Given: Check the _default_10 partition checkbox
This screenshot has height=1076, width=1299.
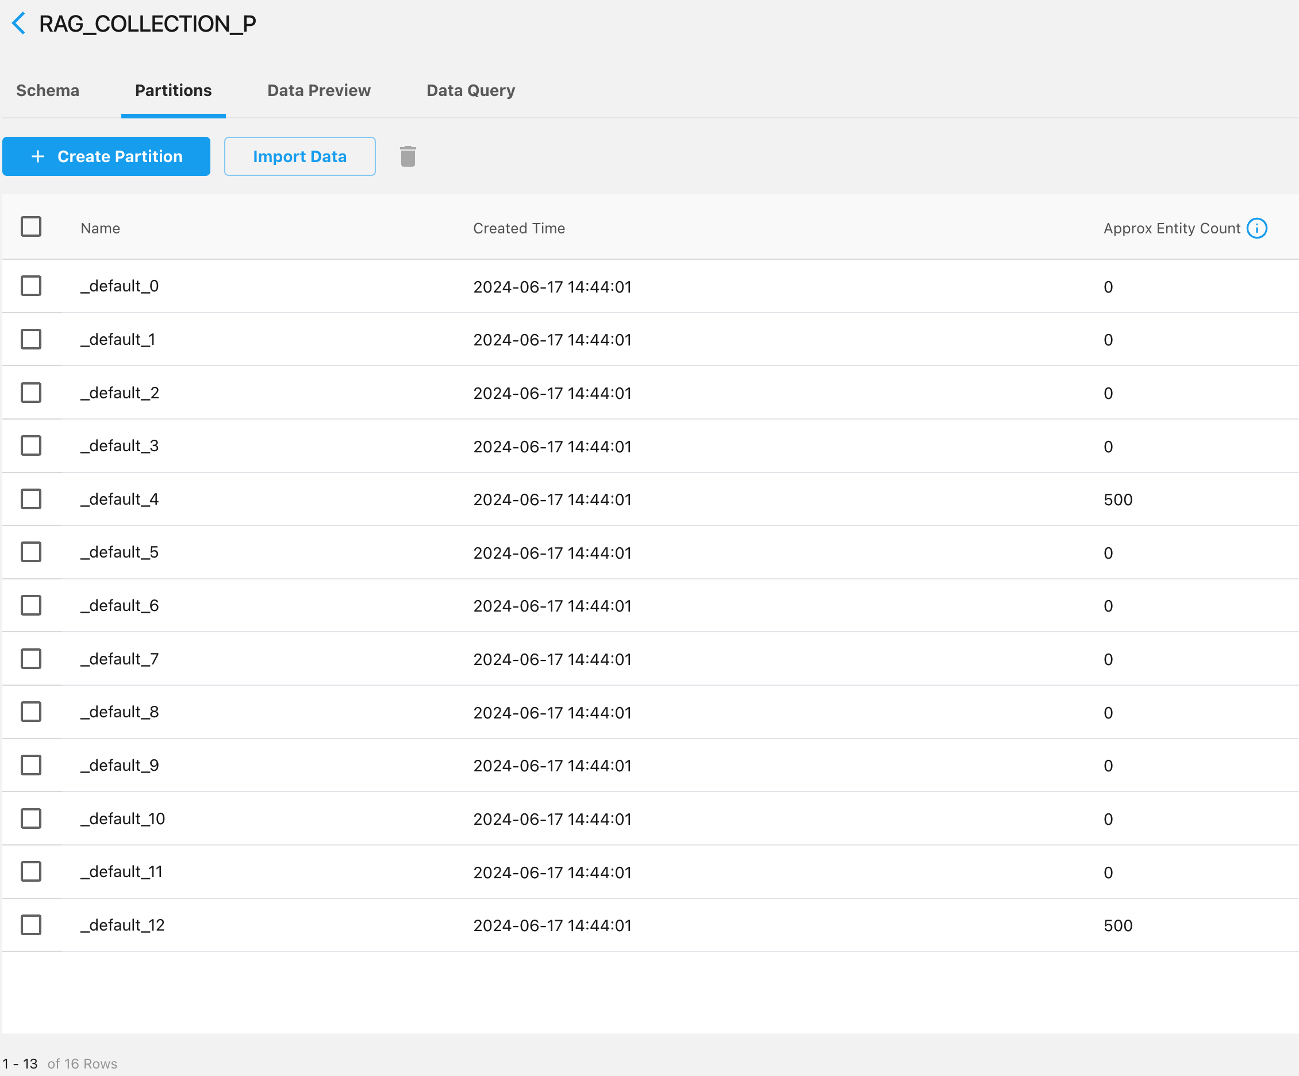Looking at the screenshot, I should click(x=31, y=818).
